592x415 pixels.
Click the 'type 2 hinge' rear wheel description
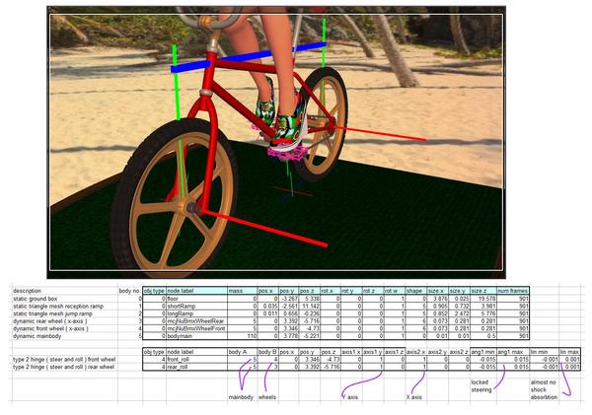tap(63, 367)
